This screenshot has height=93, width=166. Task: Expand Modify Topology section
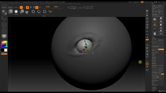(155, 80)
